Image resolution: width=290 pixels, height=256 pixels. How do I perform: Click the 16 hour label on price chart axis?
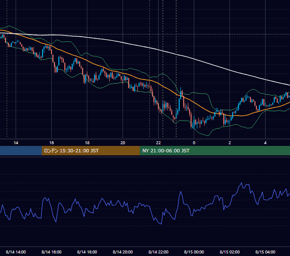click(52, 143)
